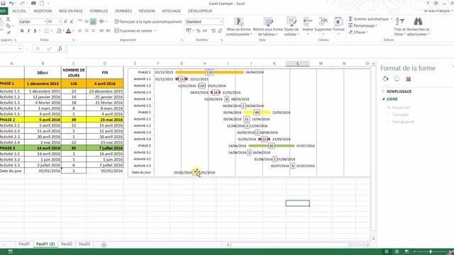Open Alignement dialog launcher

(182, 40)
